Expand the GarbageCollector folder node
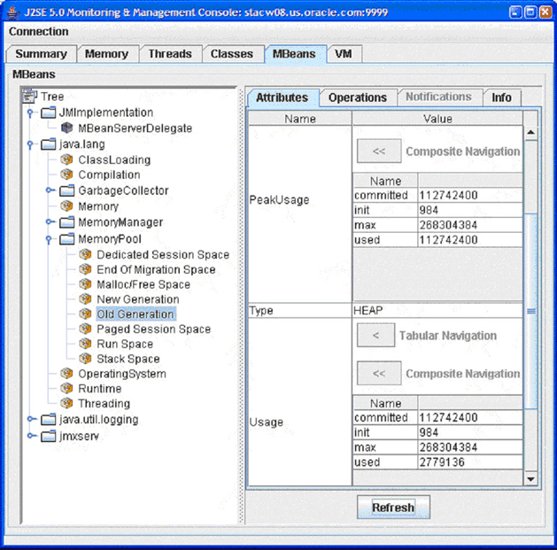The height and width of the screenshot is (550, 557). (x=50, y=190)
